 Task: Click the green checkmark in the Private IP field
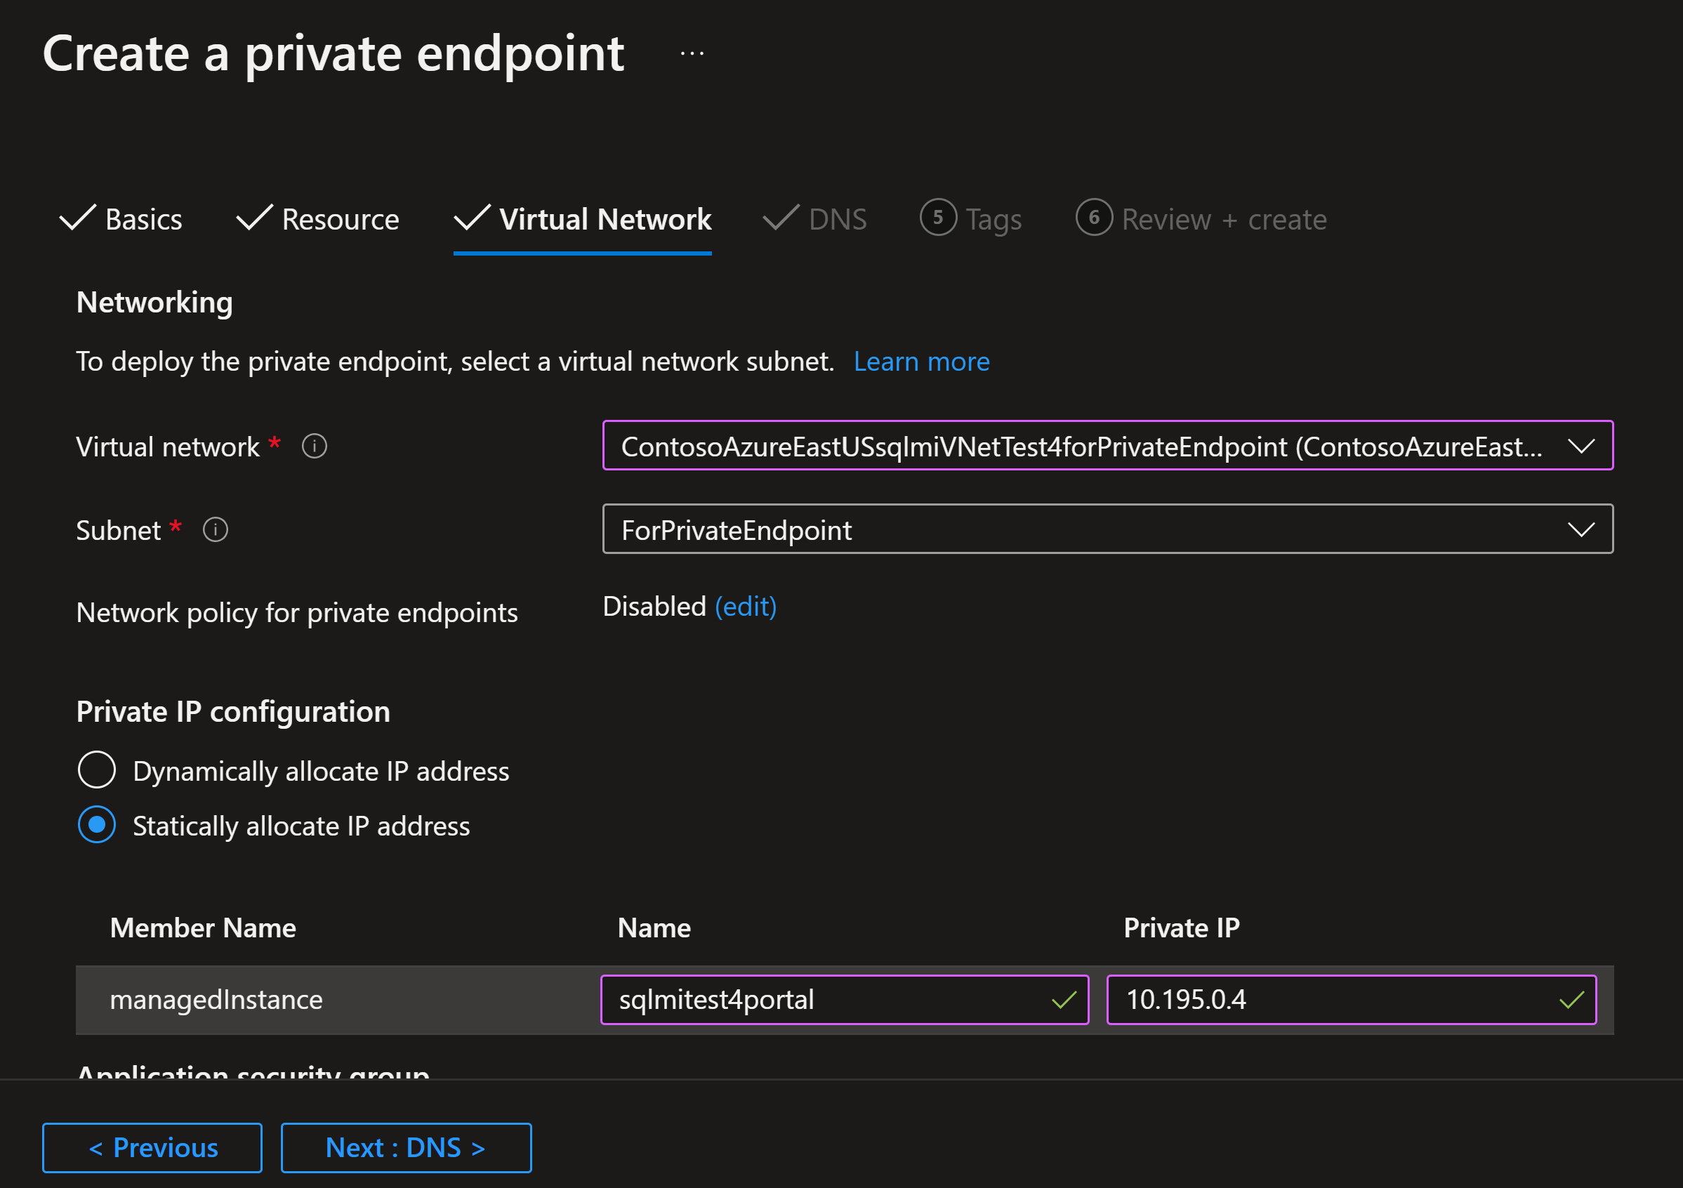tap(1571, 999)
